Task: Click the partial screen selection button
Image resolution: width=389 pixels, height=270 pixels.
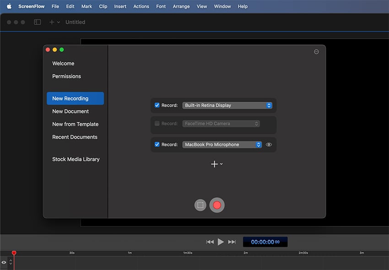Action: coord(200,205)
